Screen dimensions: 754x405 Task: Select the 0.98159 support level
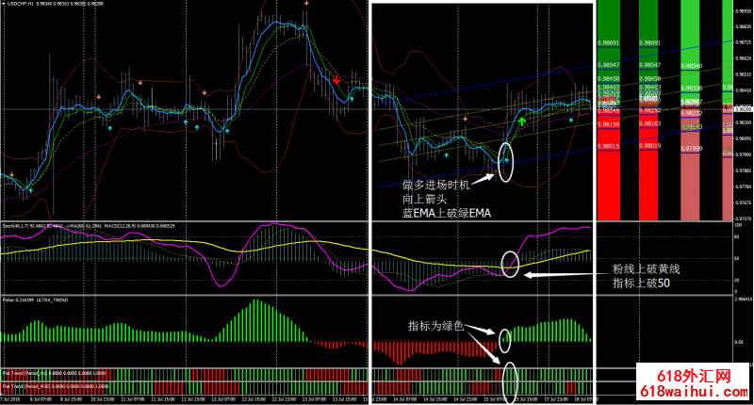pyautogui.click(x=608, y=124)
